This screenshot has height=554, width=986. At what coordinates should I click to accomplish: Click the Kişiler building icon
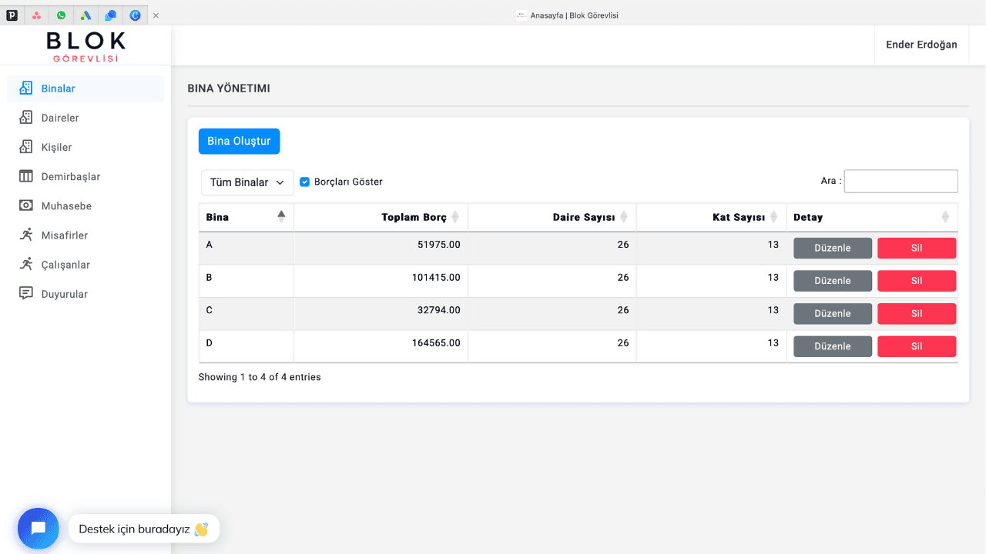click(x=26, y=147)
